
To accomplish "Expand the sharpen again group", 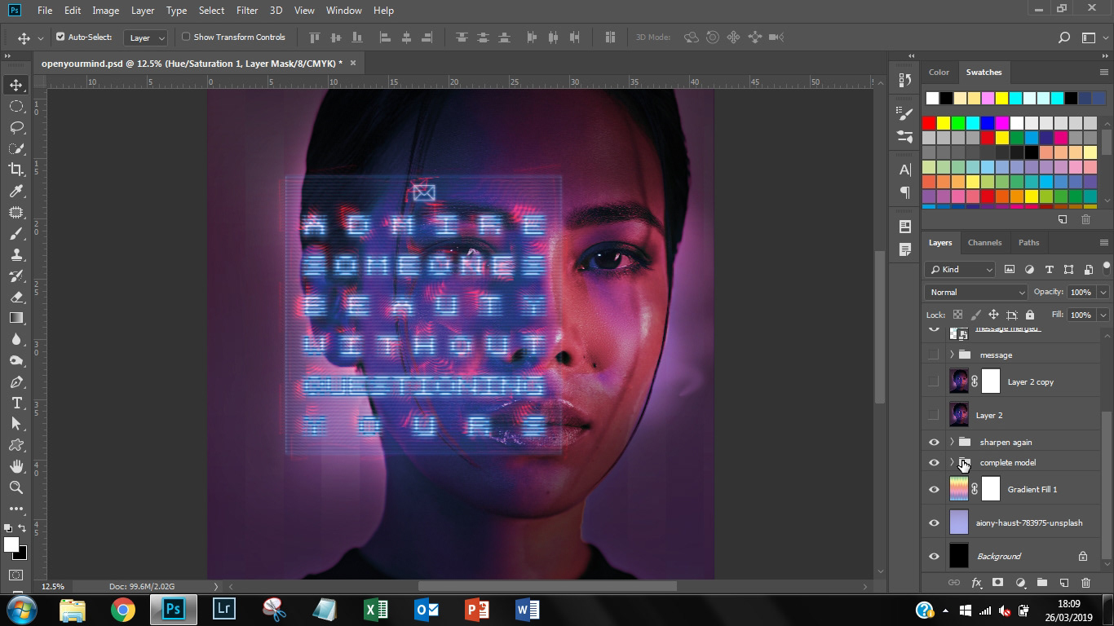I will coord(952,442).
